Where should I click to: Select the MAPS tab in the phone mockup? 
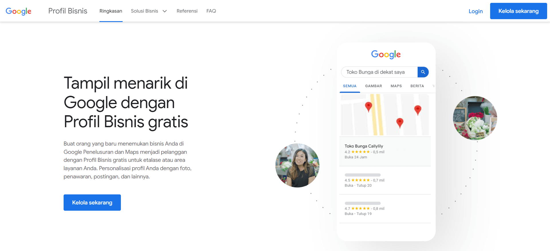point(396,86)
